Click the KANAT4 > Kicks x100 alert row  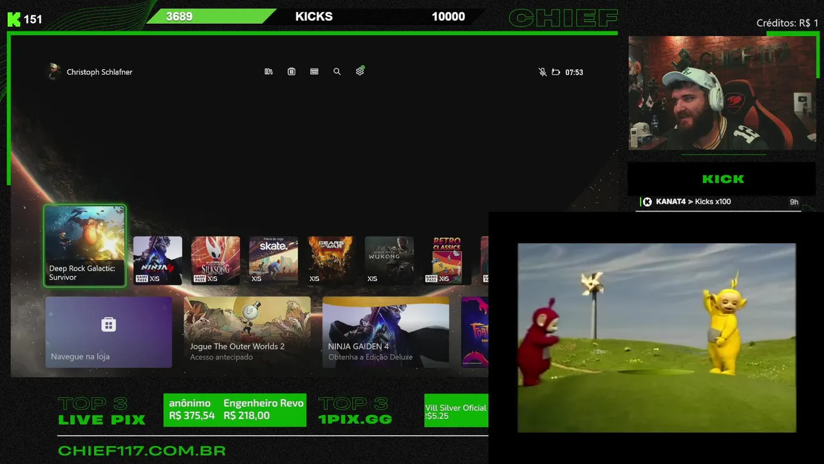720,202
